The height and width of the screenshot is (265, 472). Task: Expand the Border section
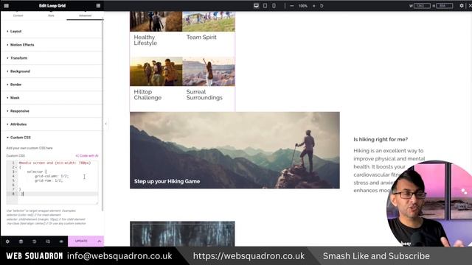(x=52, y=85)
